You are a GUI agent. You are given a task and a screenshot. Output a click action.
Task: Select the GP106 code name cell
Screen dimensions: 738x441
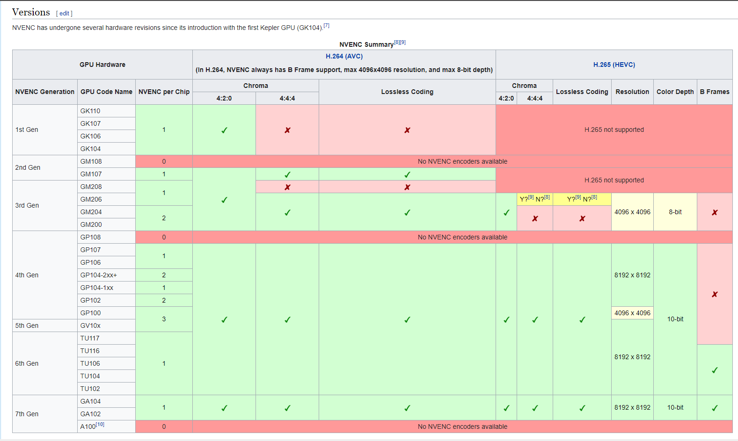(x=106, y=262)
